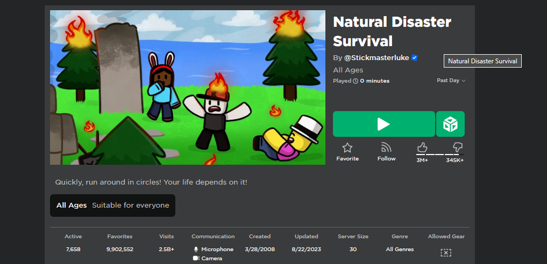Click the camera icon under Communication
The height and width of the screenshot is (264, 547).
click(x=196, y=259)
